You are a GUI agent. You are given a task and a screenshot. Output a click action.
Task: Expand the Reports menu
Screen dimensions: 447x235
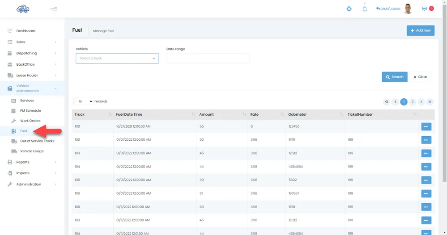click(x=32, y=162)
